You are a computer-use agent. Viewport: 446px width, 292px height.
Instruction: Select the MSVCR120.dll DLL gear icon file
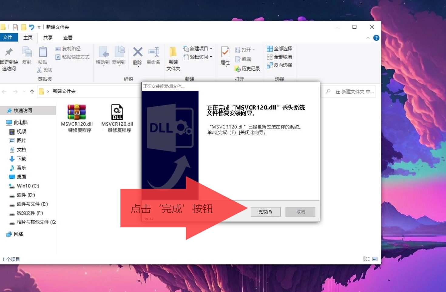tap(117, 118)
